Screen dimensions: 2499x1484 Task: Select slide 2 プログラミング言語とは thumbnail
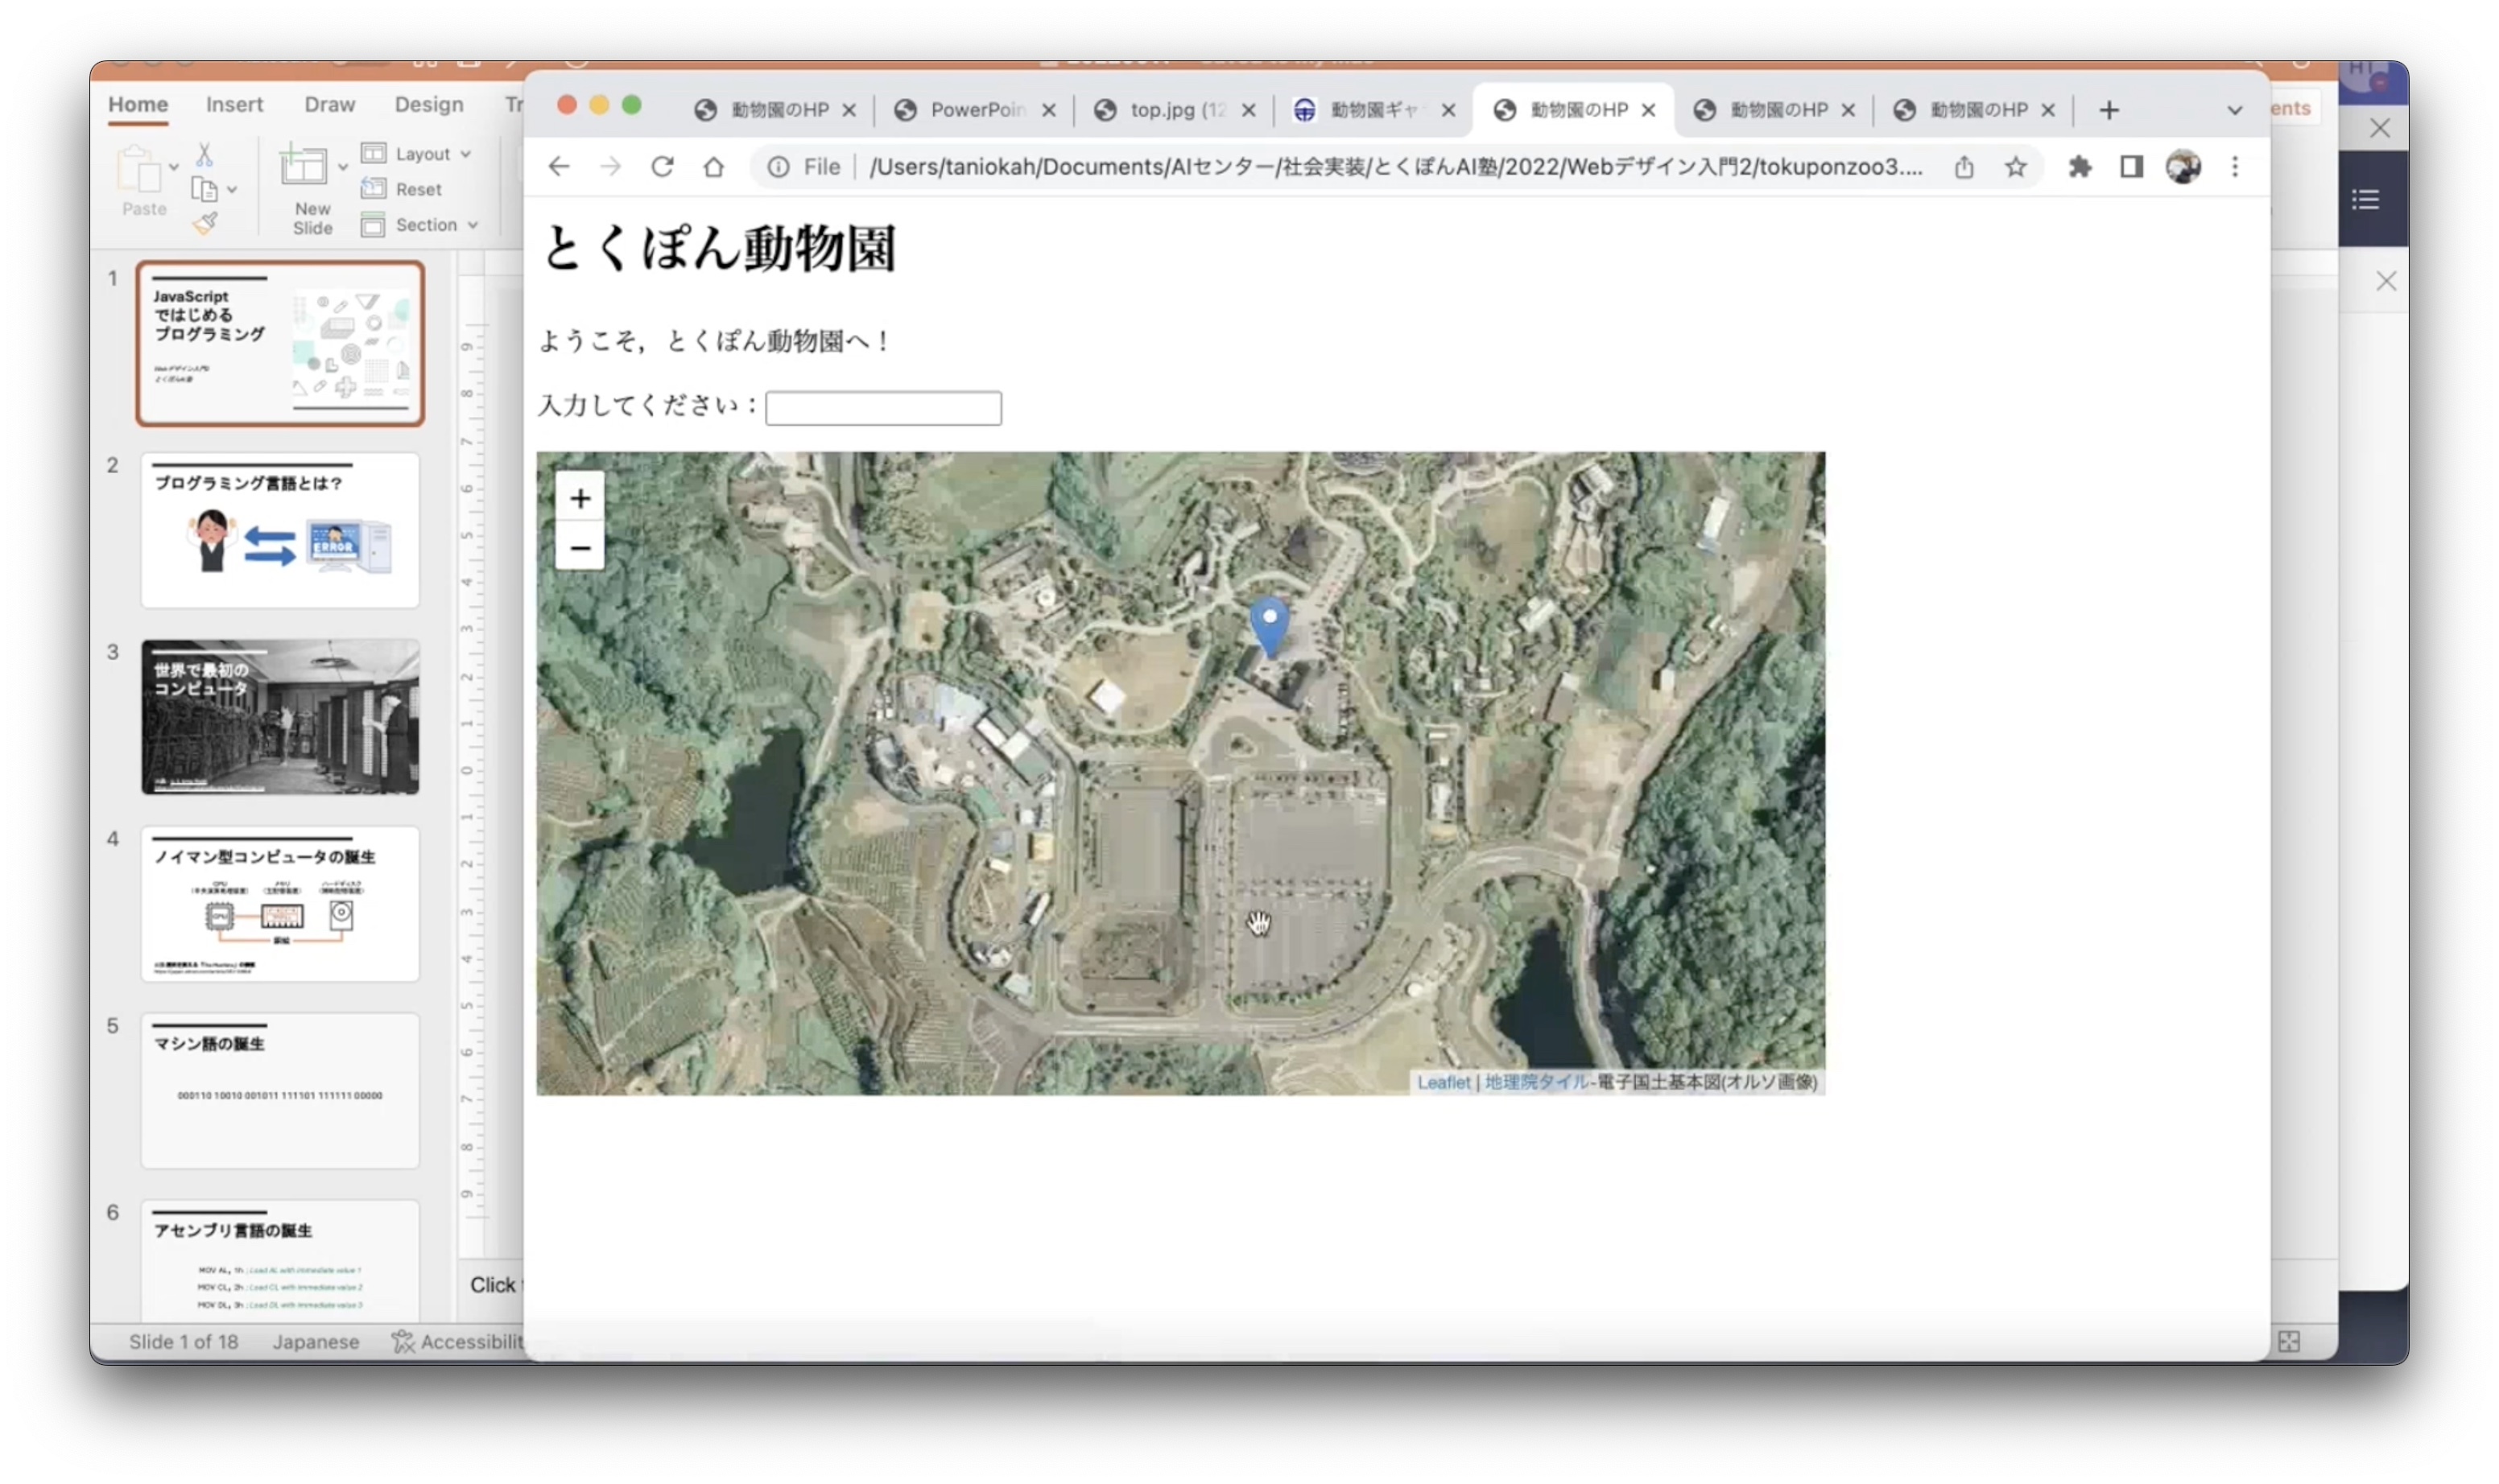click(x=280, y=531)
